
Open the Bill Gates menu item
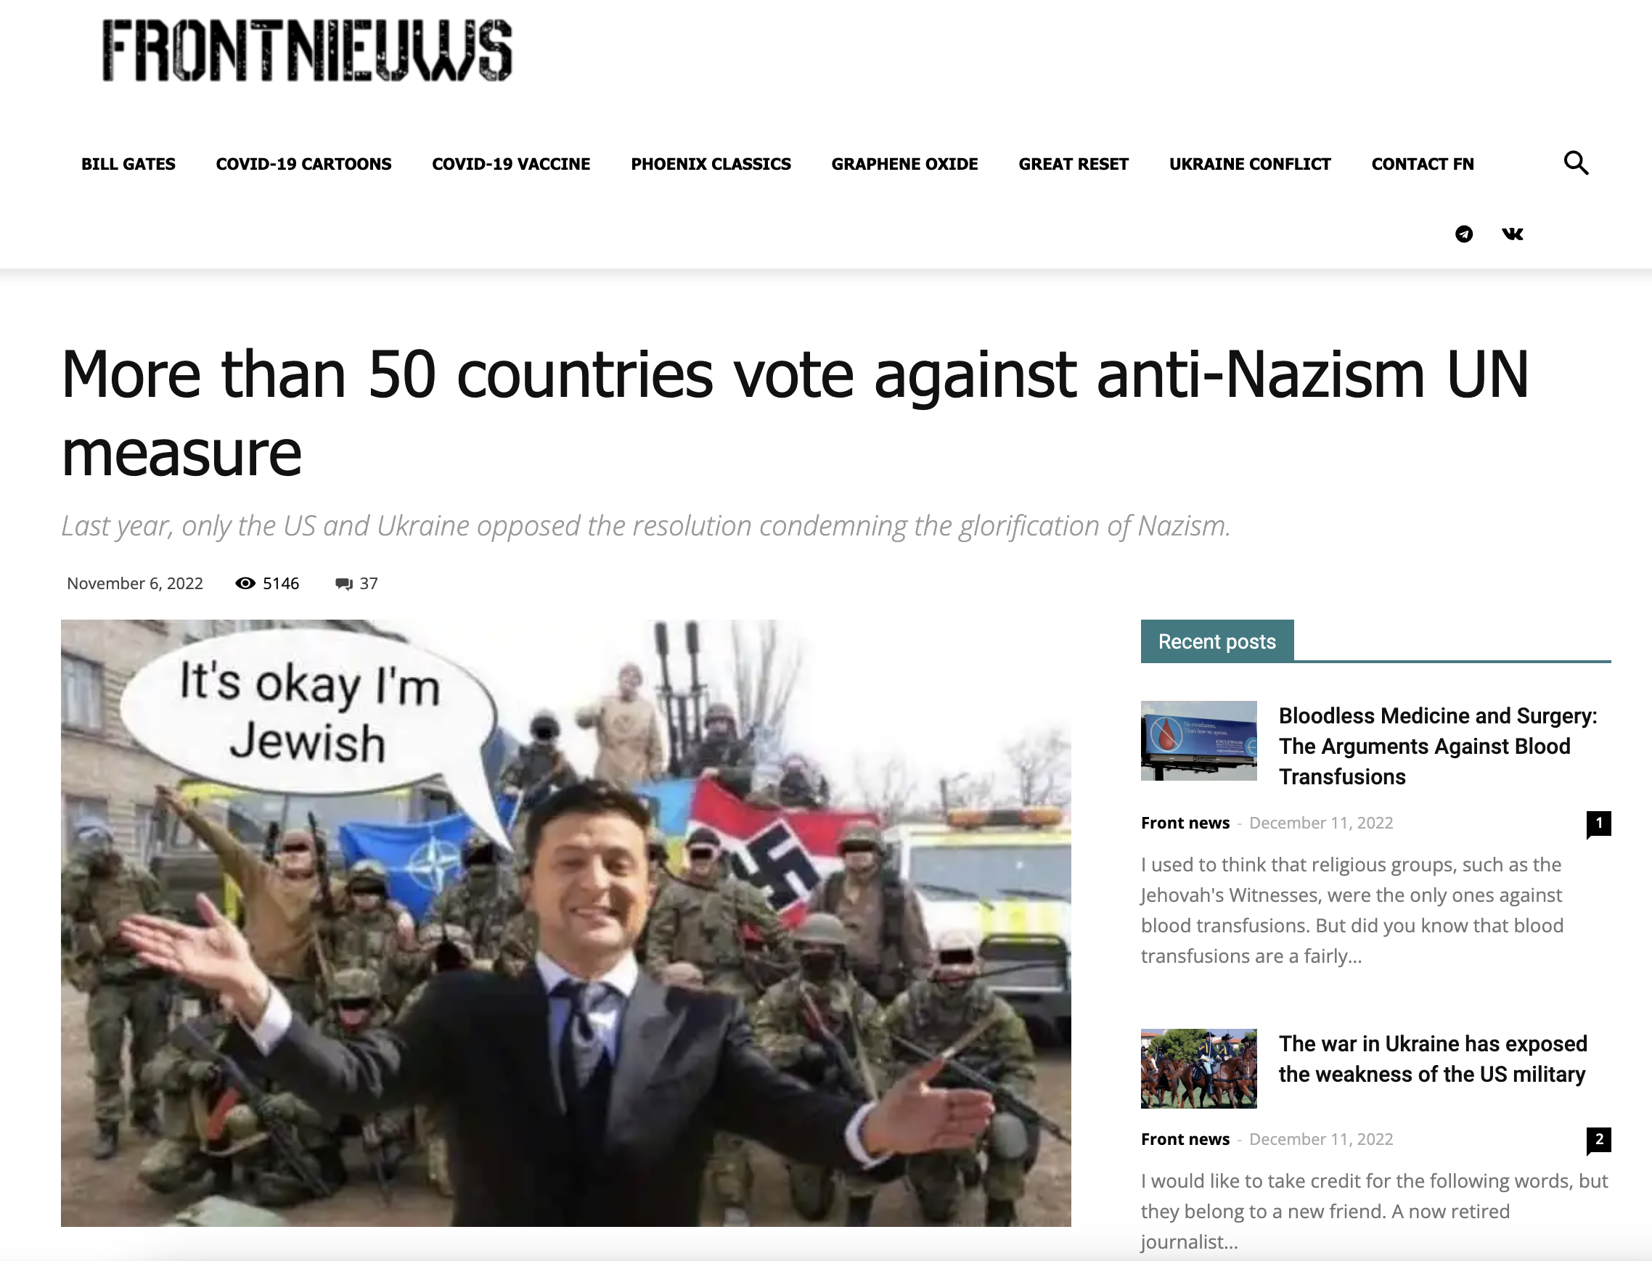click(128, 164)
